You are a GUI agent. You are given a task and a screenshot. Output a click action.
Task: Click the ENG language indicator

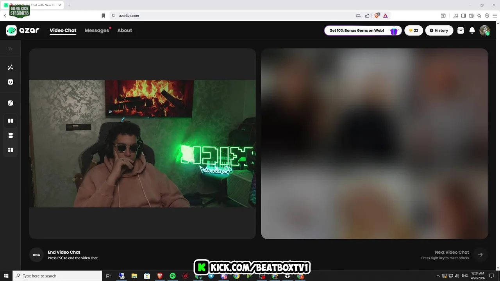(465, 276)
